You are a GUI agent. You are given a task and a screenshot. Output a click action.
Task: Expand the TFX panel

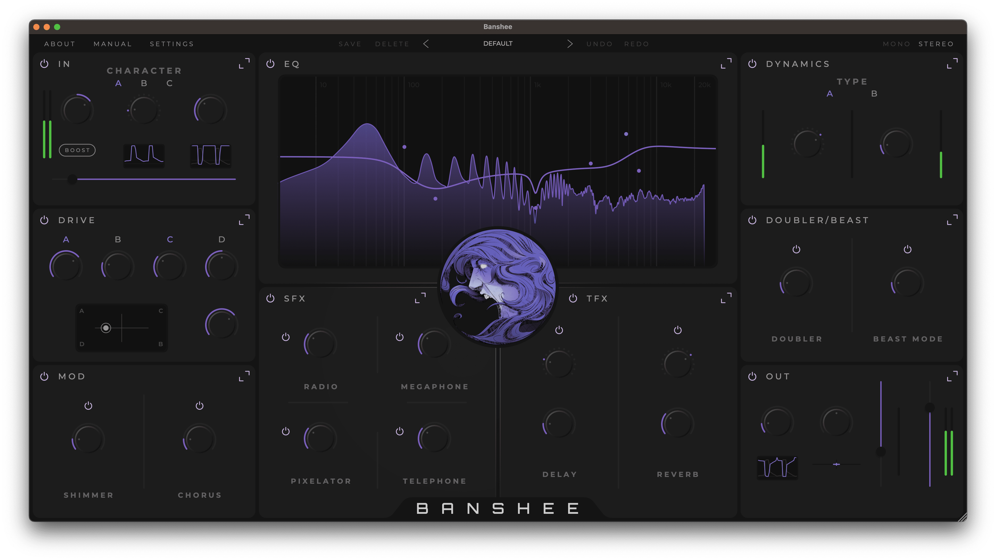click(726, 298)
